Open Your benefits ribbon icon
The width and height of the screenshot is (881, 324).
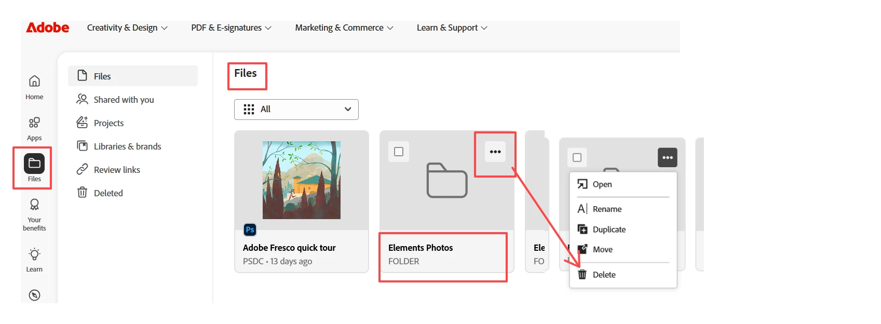(x=34, y=205)
